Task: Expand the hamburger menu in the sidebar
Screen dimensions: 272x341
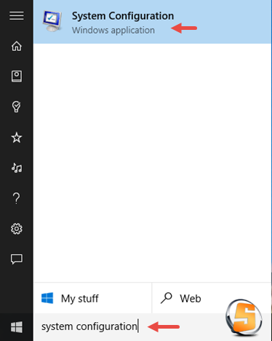Action: click(x=17, y=16)
